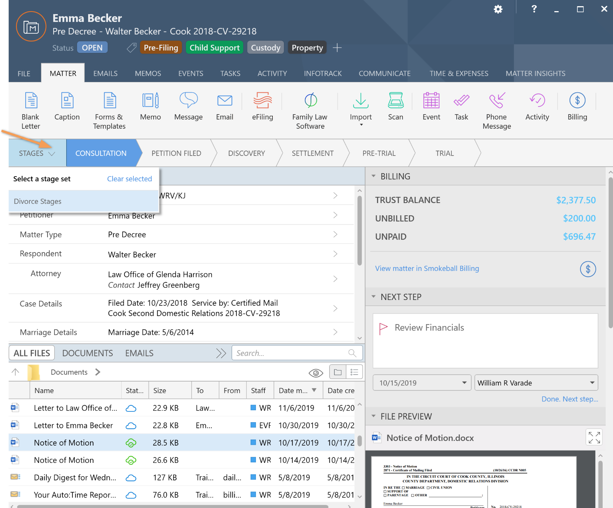This screenshot has height=508, width=613.
Task: Sort by Date modified column arrow
Action: [314, 390]
